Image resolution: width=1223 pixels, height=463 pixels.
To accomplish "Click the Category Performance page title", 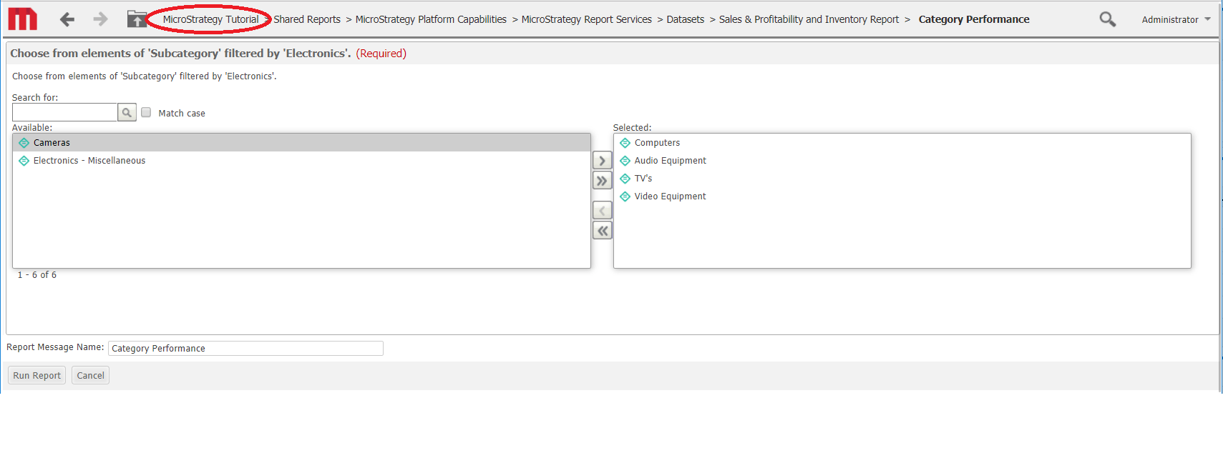I will pos(974,19).
